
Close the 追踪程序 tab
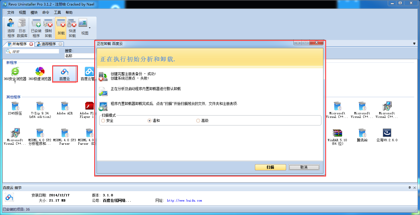click(60, 44)
